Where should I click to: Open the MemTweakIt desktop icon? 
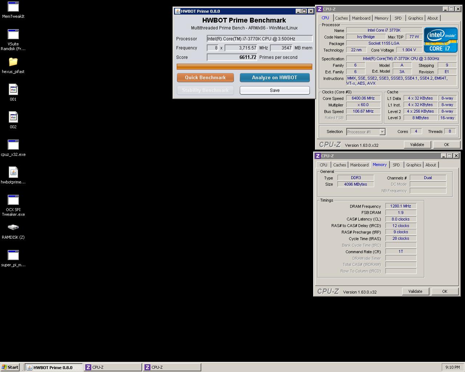coord(13,10)
